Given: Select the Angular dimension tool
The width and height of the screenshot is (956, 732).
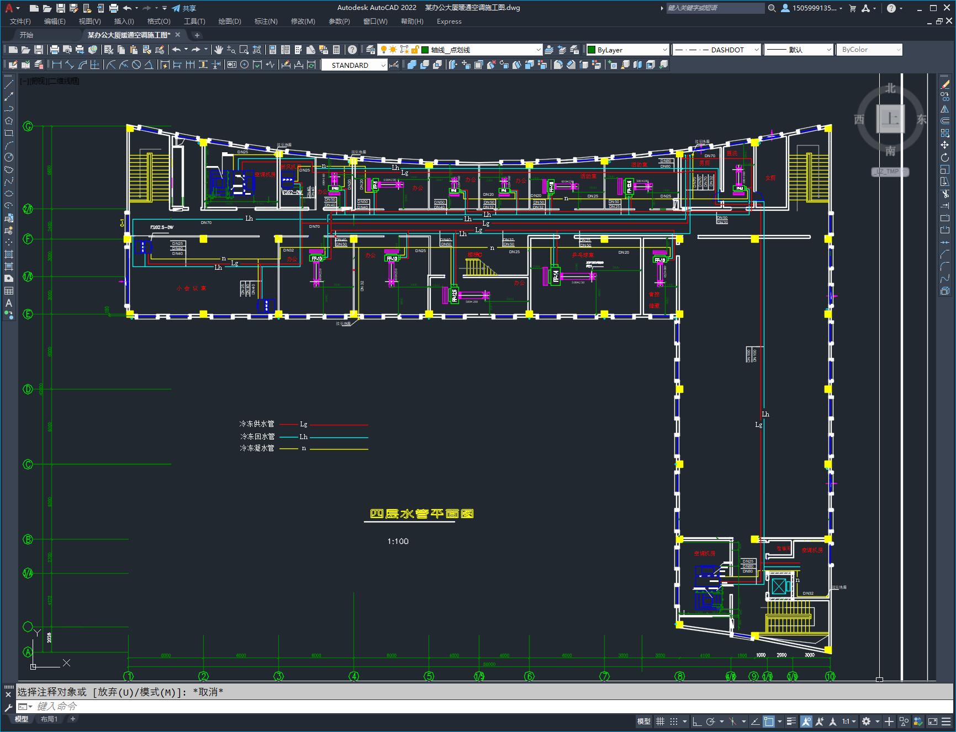Looking at the screenshot, I should (149, 65).
